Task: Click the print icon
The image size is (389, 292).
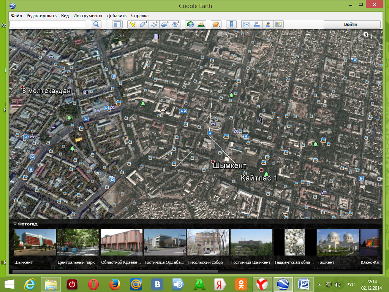Action: (x=257, y=24)
